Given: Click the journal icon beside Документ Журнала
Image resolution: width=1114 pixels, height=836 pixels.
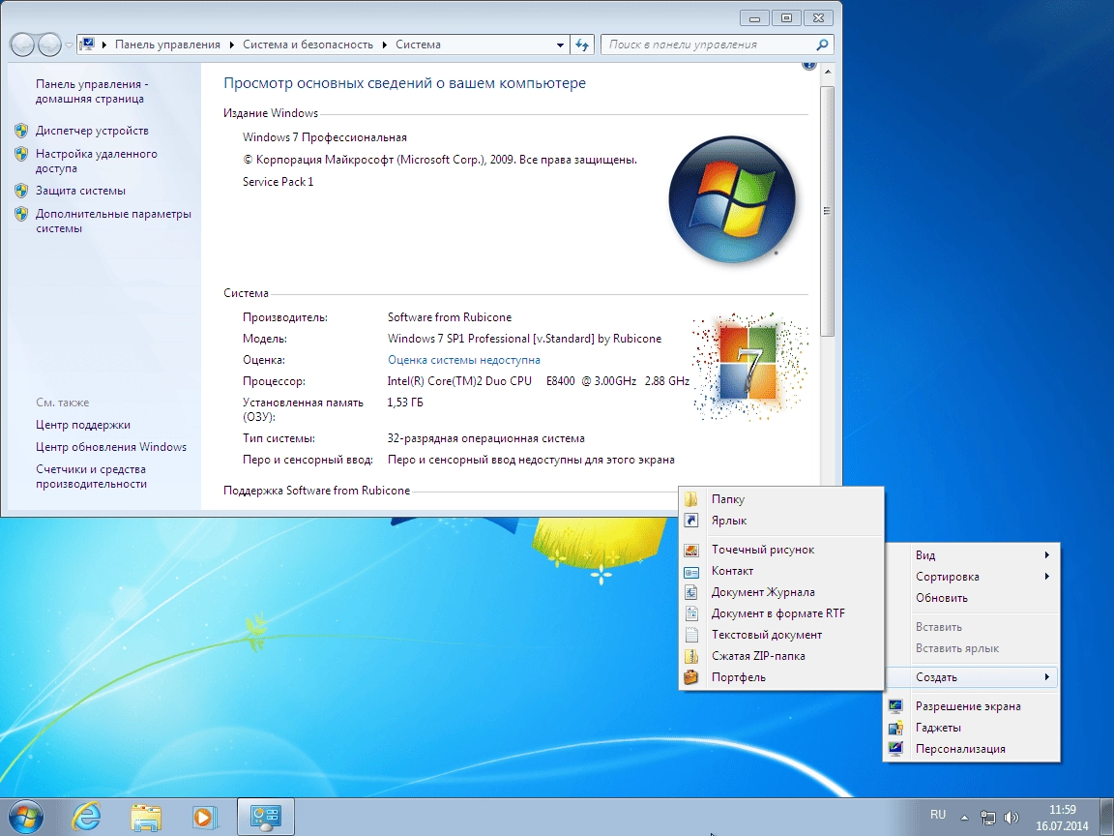Looking at the screenshot, I should point(691,592).
